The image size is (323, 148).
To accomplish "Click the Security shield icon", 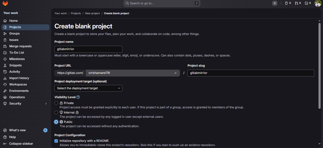I will click(x=5, y=104).
